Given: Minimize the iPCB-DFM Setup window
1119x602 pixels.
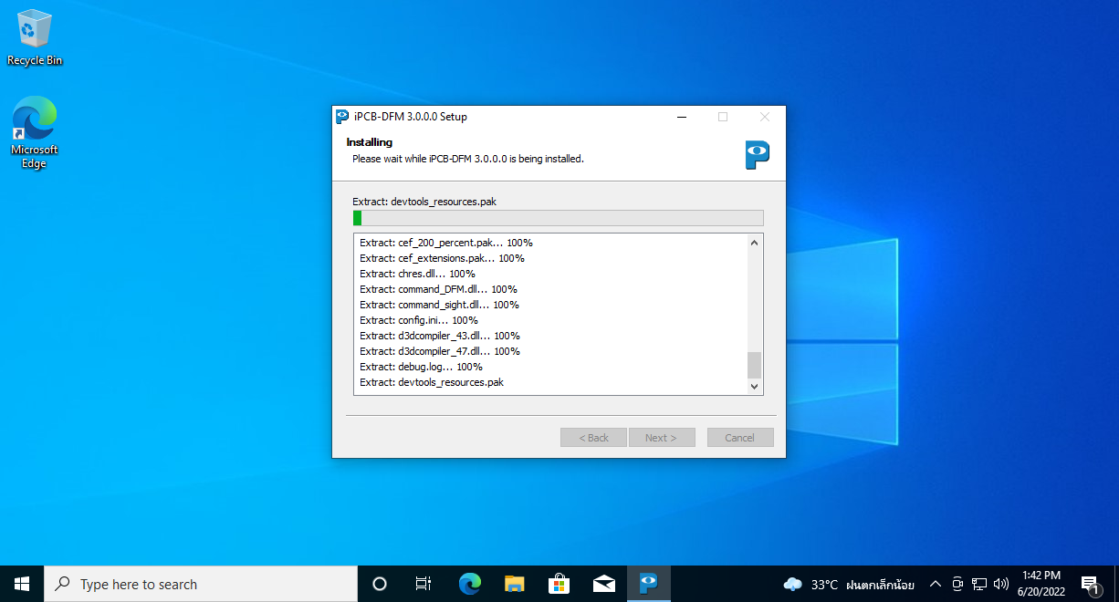Looking at the screenshot, I should (x=682, y=117).
